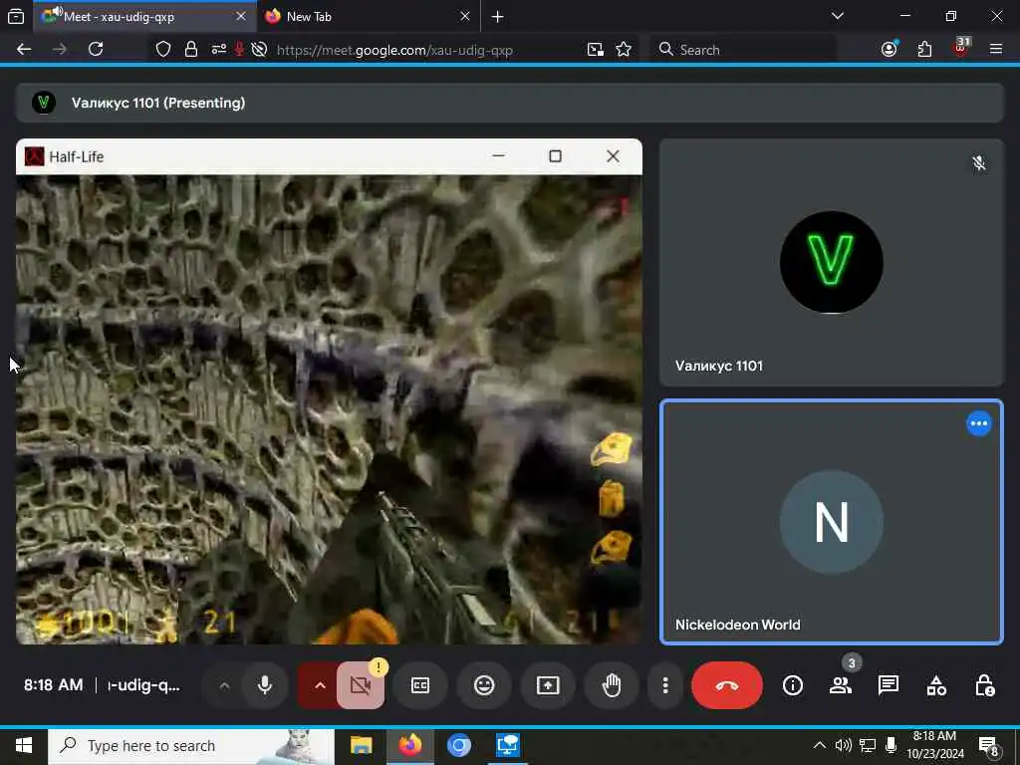Click the Present now screen share icon
The image size is (1020, 765).
coord(548,685)
